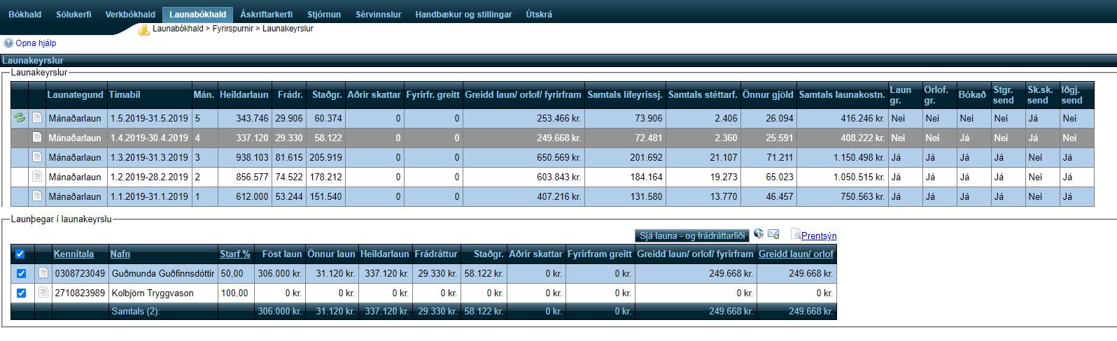Toggle the select-all checkbox in employee table header
The image size is (1117, 341).
pos(20,254)
